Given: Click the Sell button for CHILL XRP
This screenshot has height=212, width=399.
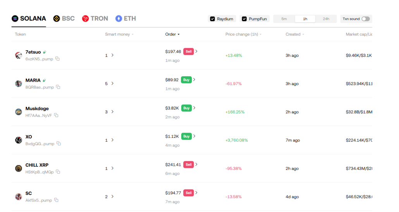Looking at the screenshot, I should (189, 164).
